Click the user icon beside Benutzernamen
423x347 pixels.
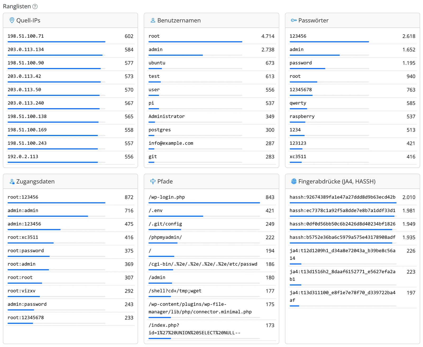point(153,20)
